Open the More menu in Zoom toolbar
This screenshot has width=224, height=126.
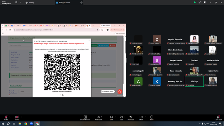(152, 118)
